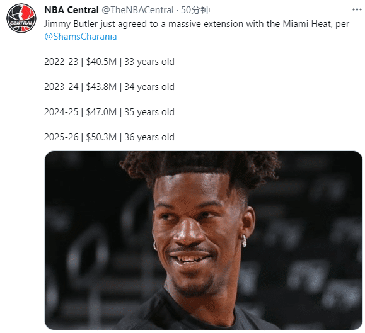Click the $50.3M salary figure
Screen dimensions: 365x333
(x=101, y=137)
